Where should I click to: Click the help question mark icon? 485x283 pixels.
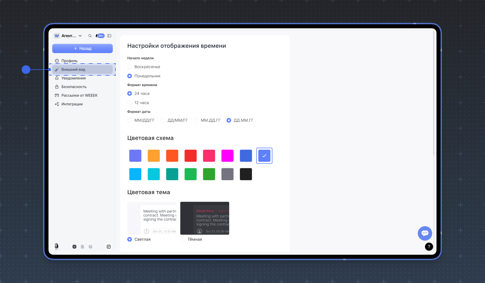point(429,247)
